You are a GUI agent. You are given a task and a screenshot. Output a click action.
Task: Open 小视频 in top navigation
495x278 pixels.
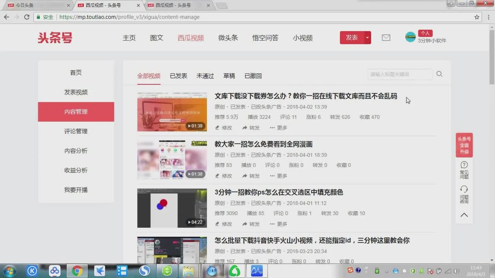point(303,38)
